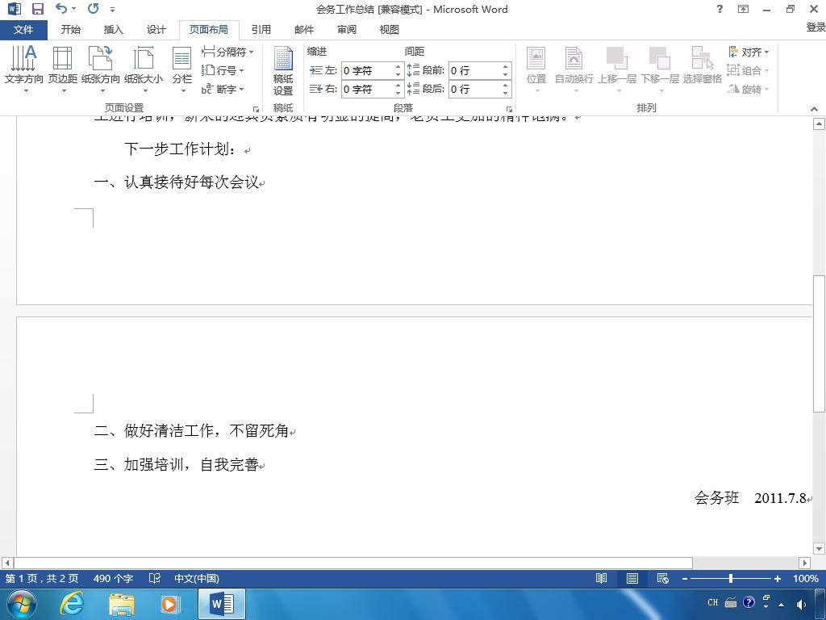
Task: Click the Word Help question mark icon
Action: coord(720,9)
